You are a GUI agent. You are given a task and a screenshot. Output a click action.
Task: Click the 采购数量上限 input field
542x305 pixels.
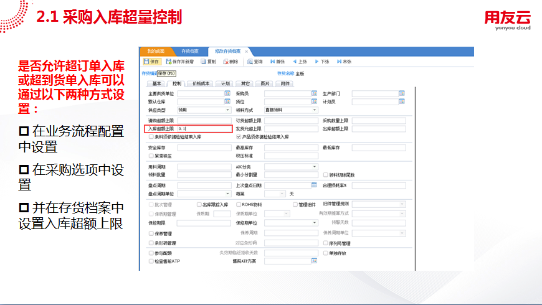point(379,121)
